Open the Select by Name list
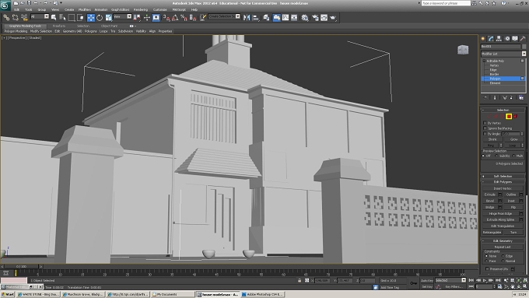The width and height of the screenshot is (529, 298). coord(62,18)
